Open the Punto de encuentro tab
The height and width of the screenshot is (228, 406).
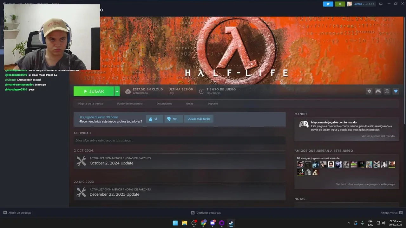tap(130, 104)
